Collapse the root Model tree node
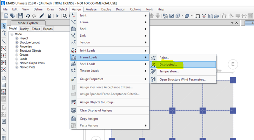 [x=12, y=34]
